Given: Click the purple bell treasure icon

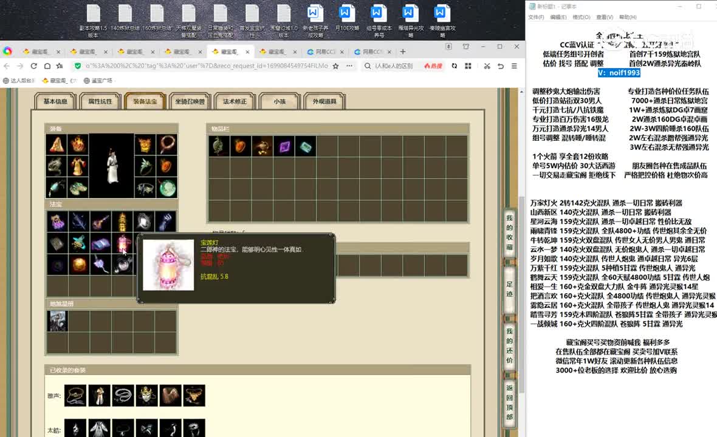Looking at the screenshot, I should pyautogui.click(x=57, y=222).
